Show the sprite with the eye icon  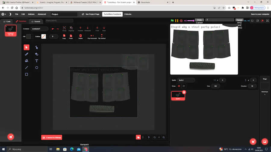(x=179, y=86)
